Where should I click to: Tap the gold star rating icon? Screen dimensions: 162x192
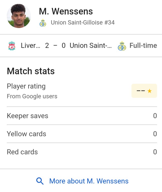pyautogui.click(x=149, y=91)
